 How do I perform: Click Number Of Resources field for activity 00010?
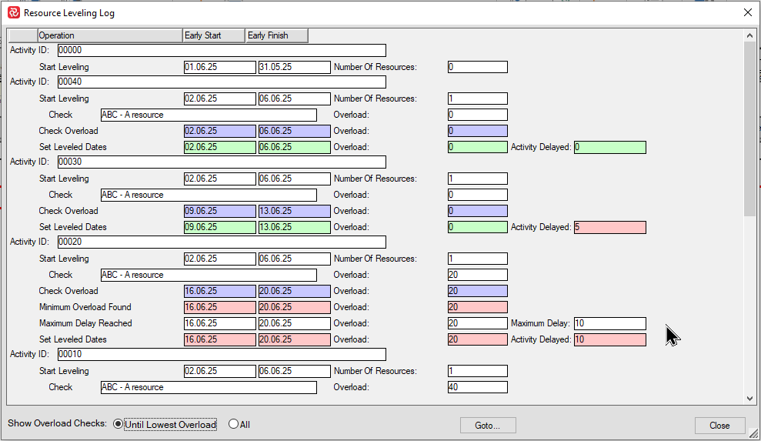pos(478,371)
